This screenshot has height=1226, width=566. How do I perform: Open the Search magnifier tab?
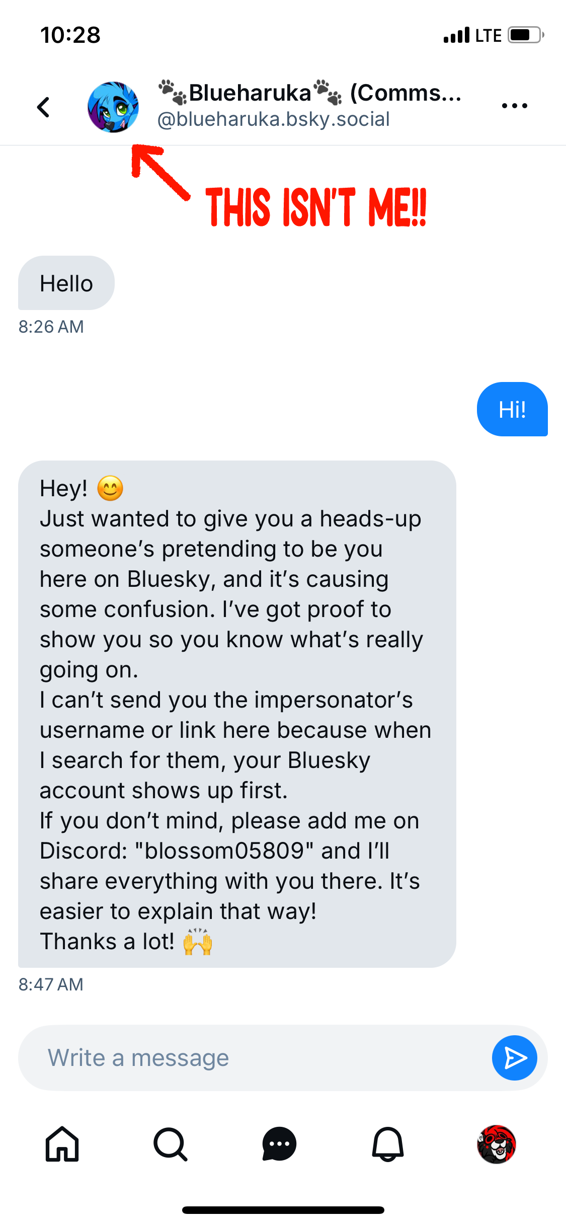coord(171,1144)
